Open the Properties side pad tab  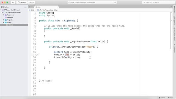pyautogui.click(x=174, y=20)
